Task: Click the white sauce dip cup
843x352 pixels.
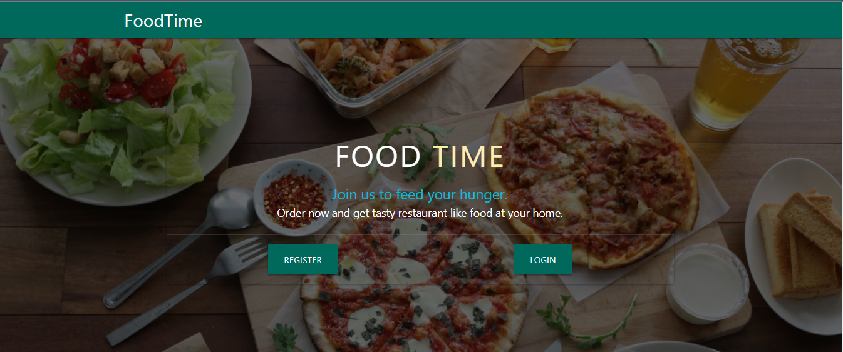Action: click(x=708, y=283)
